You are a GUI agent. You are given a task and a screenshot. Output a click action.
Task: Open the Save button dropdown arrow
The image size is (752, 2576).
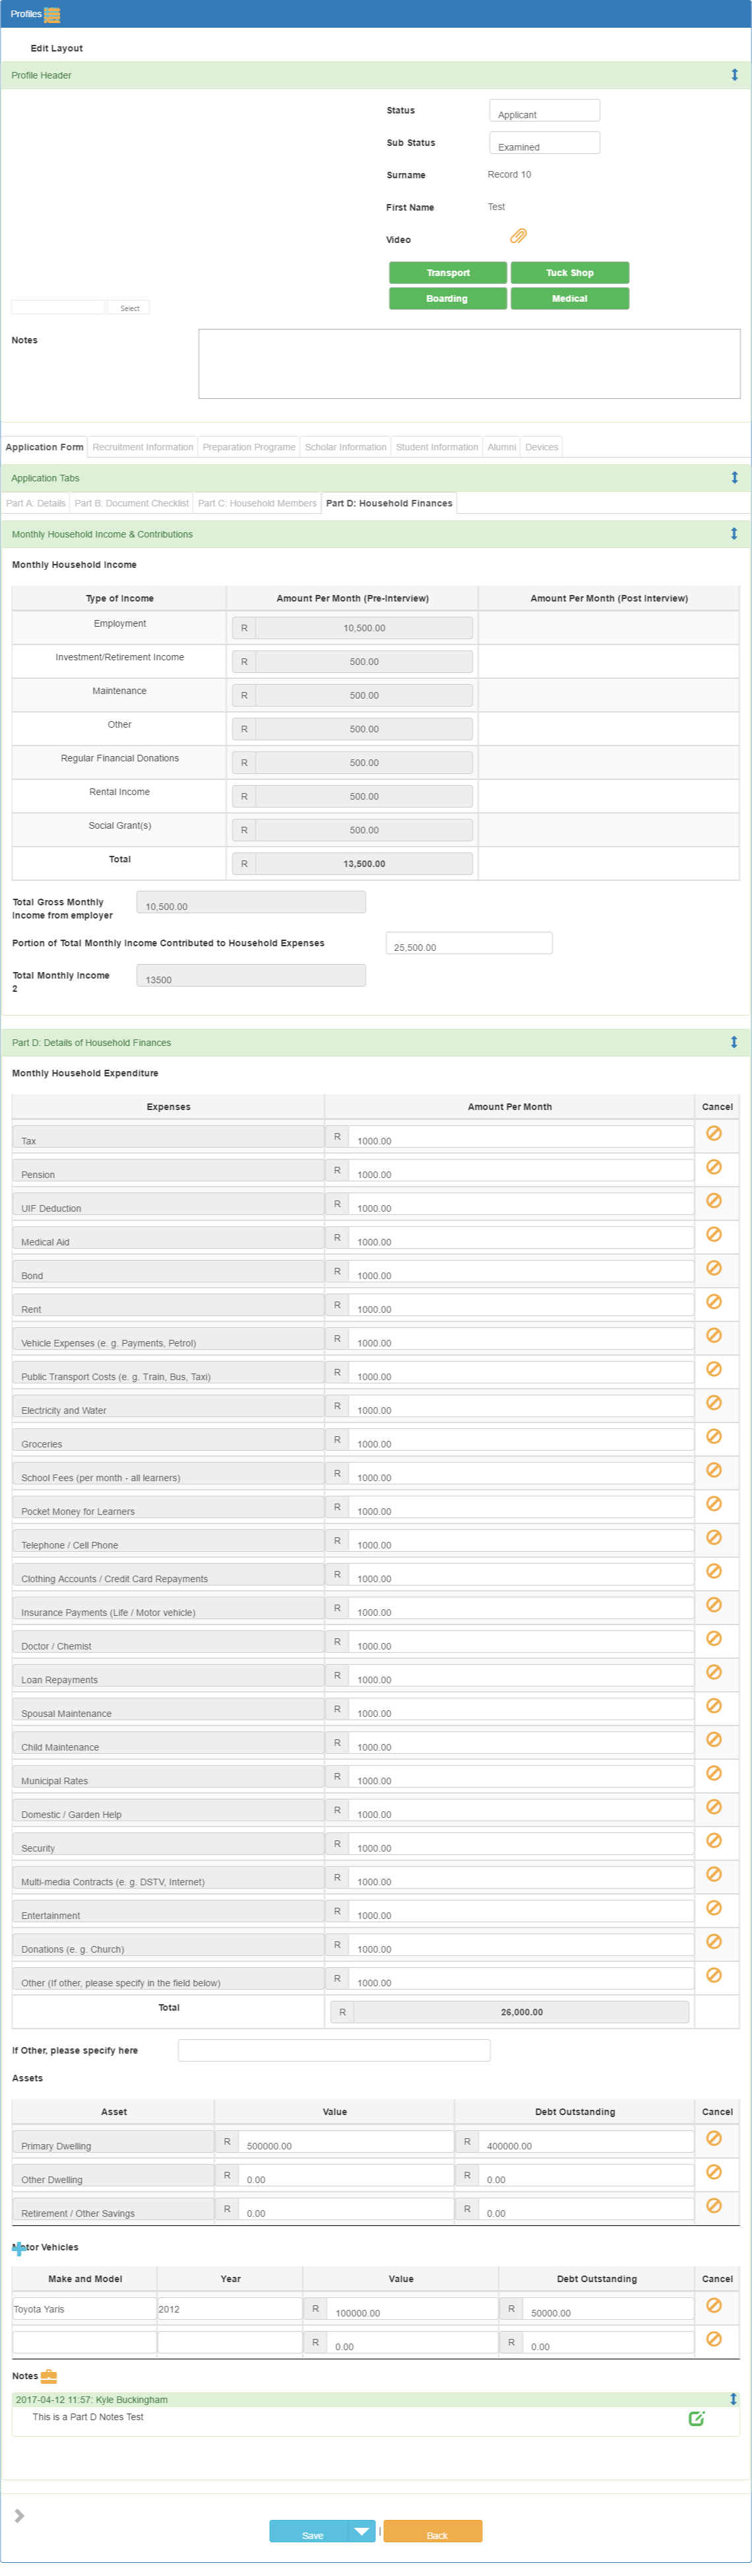pos(361,2531)
